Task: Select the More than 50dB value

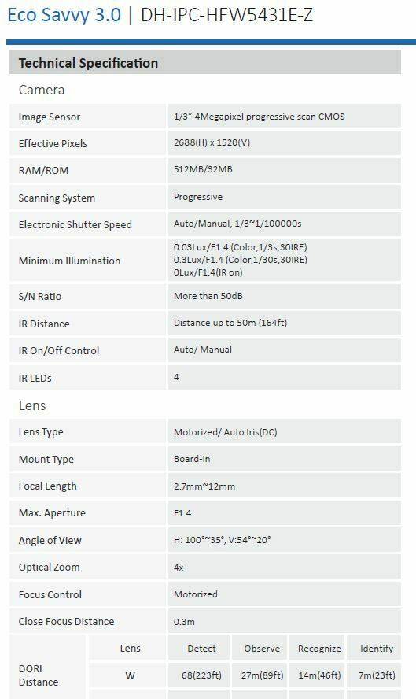Action: 208,296
